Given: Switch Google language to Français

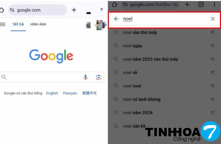Looking at the screenshot, I should pos(70,93).
